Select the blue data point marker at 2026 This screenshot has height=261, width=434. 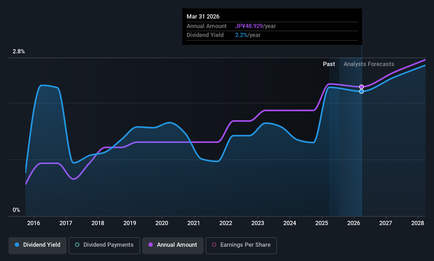coord(362,91)
